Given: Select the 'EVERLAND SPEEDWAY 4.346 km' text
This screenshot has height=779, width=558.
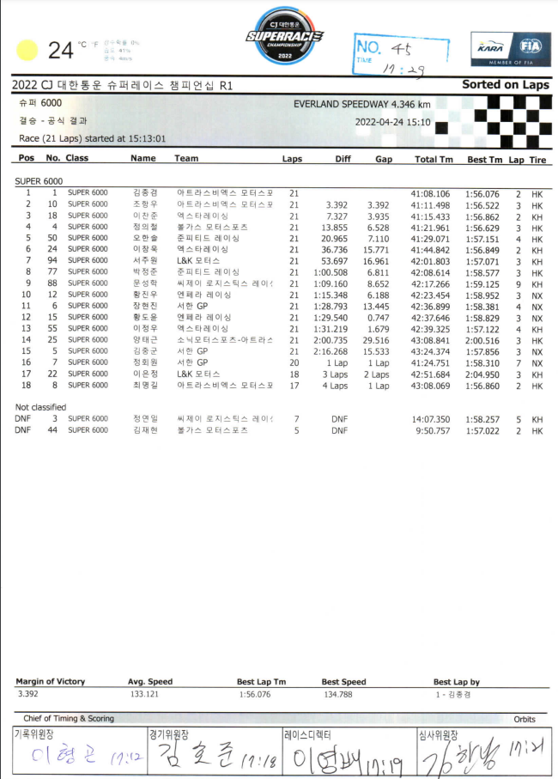Looking at the screenshot, I should click(x=362, y=104).
